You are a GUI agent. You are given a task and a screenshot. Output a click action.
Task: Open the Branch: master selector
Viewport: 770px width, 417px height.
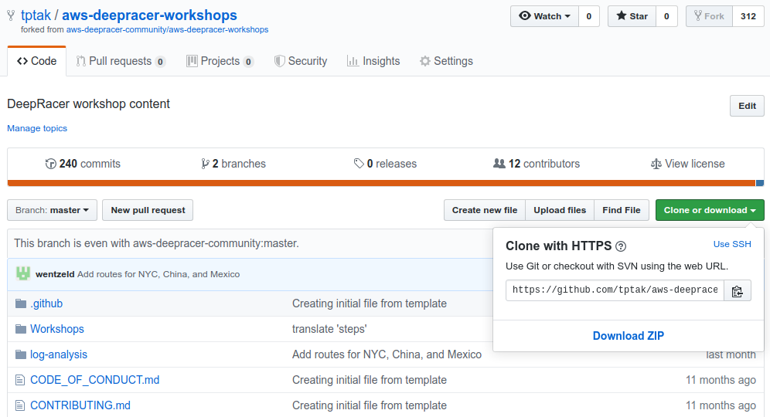(x=52, y=210)
